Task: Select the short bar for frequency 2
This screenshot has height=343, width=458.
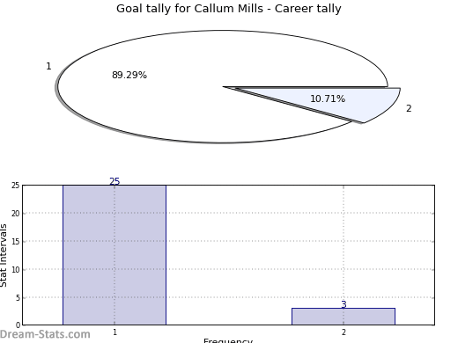Action: (343, 317)
